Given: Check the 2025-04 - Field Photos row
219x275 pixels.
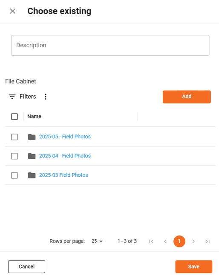Looking at the screenshot, I should (14, 156).
